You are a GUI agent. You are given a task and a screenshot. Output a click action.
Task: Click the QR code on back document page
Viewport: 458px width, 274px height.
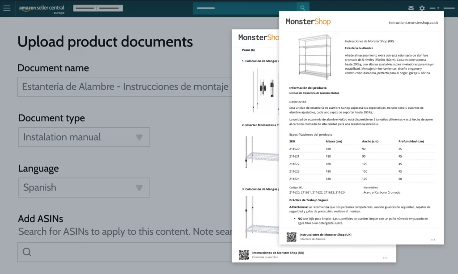coord(244,255)
